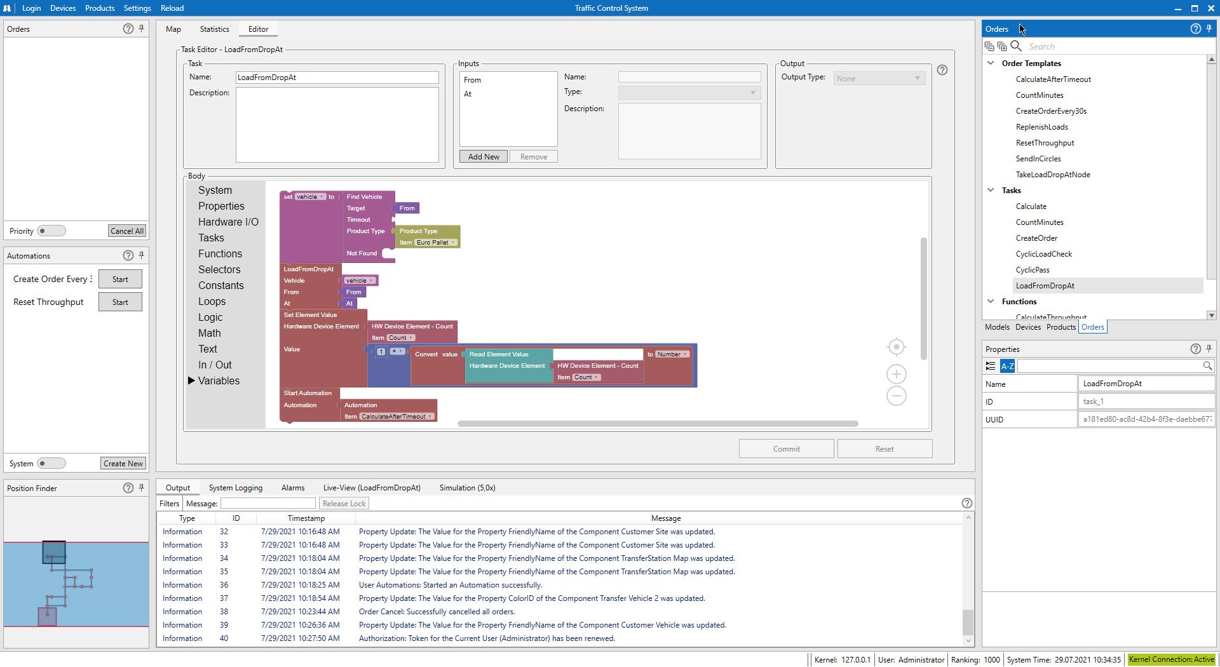
Task: Switch to Models bottom tab
Action: click(996, 327)
